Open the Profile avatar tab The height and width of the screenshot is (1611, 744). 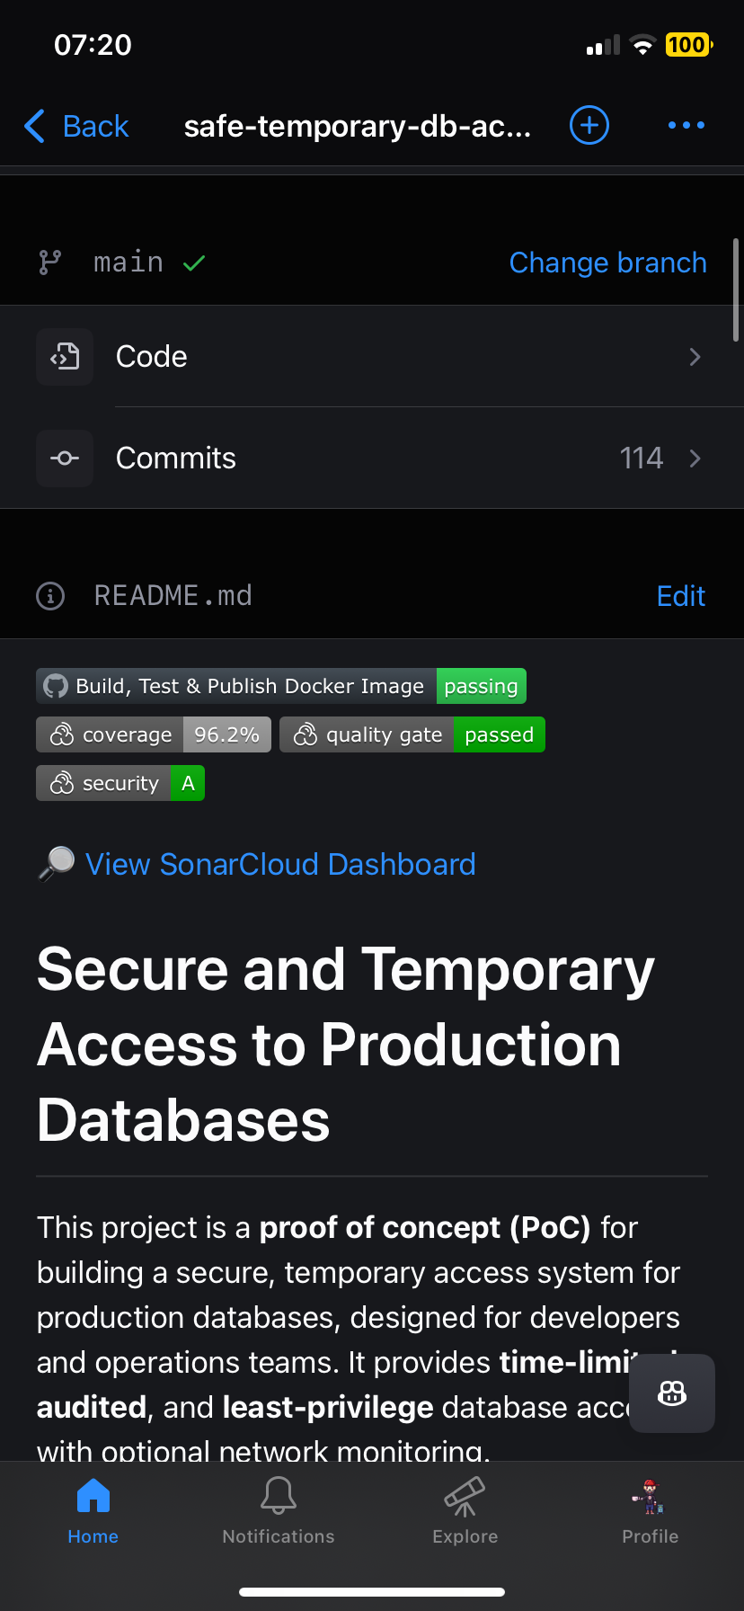pyautogui.click(x=651, y=1511)
